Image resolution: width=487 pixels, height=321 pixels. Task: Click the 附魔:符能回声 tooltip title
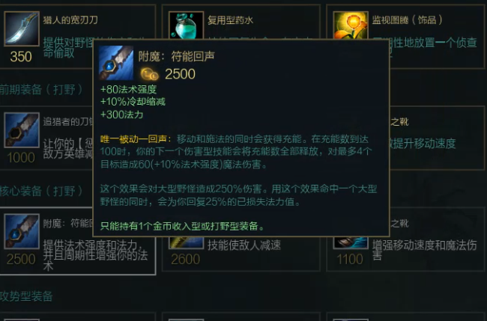[176, 56]
